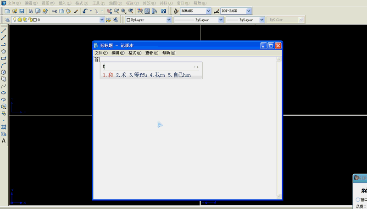Open the Properties palette icon
367x209 pixels.
pos(140,11)
